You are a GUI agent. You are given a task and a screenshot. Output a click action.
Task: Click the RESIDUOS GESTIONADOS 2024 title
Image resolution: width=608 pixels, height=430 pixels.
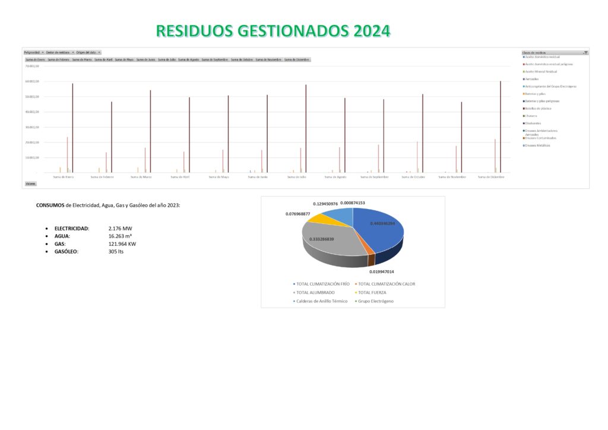tap(273, 30)
